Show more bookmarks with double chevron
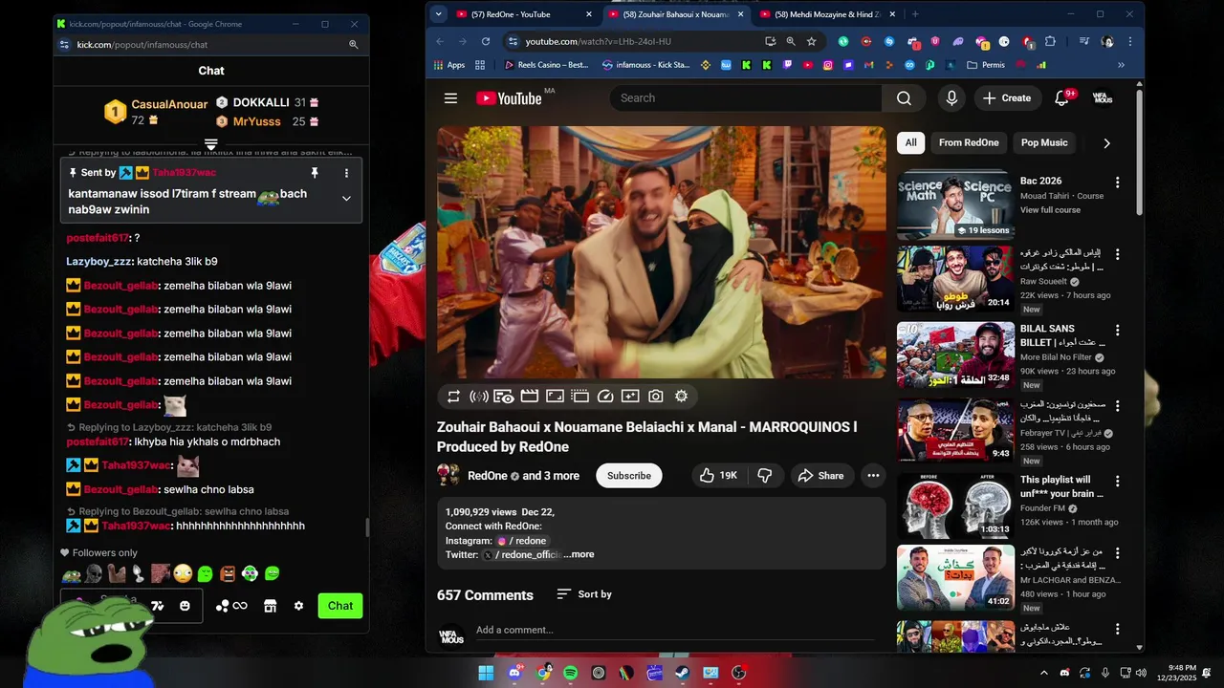Screen dimensions: 1224x688 [x=1121, y=65]
